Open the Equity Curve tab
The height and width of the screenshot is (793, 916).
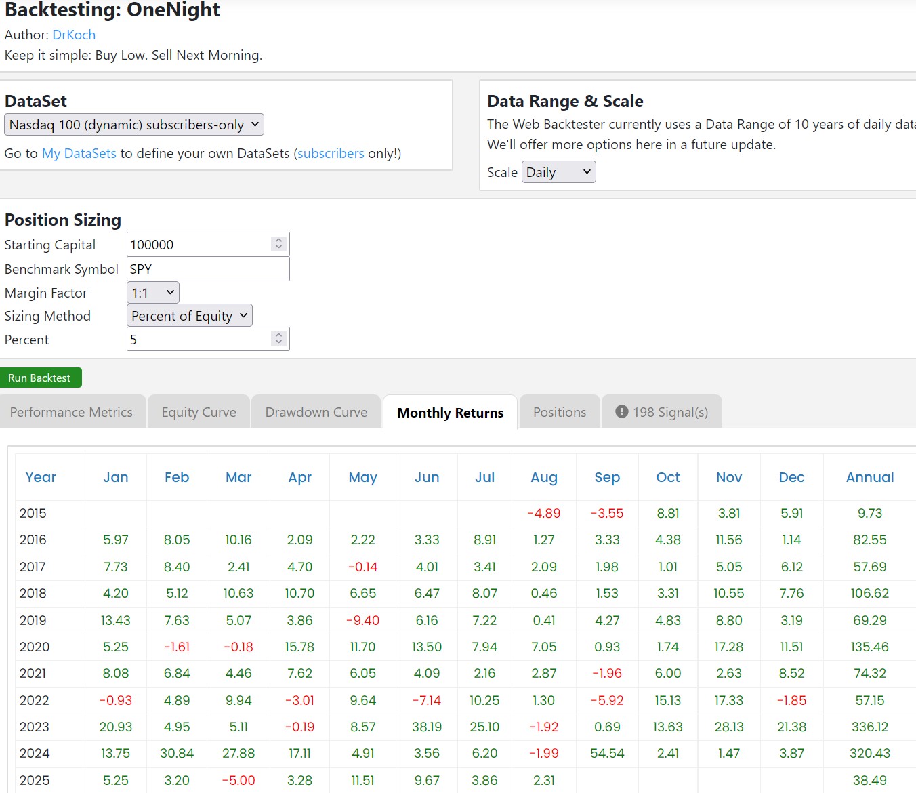click(x=199, y=412)
